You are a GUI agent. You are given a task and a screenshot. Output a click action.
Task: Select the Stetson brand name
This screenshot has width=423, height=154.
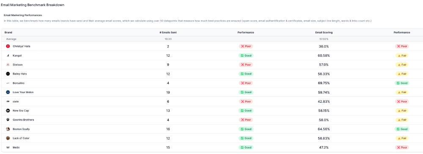pos(18,65)
